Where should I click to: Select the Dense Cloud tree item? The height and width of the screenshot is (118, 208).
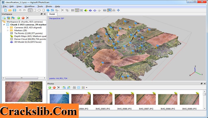click(28, 39)
